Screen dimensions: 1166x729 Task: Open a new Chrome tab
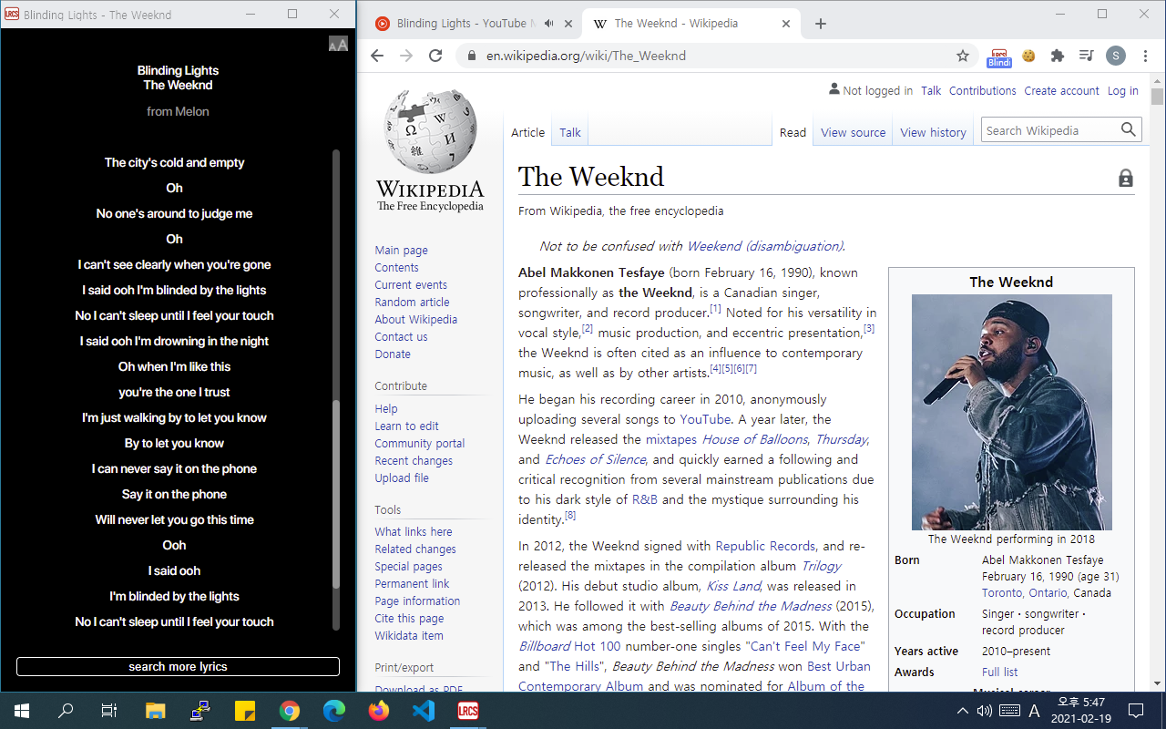tap(821, 24)
